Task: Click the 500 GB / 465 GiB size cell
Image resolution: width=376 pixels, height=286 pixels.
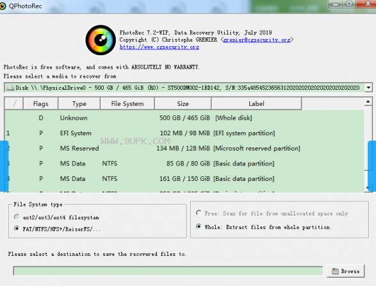Action: pos(184,118)
